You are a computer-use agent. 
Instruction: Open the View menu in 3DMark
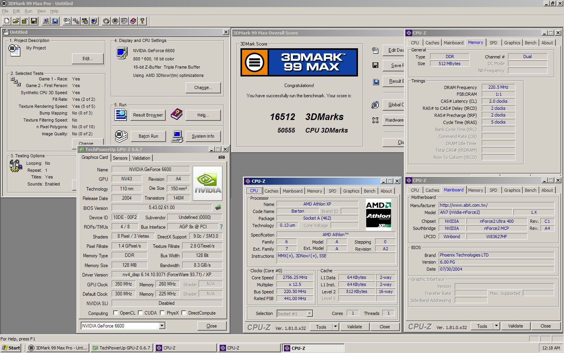(x=41, y=11)
